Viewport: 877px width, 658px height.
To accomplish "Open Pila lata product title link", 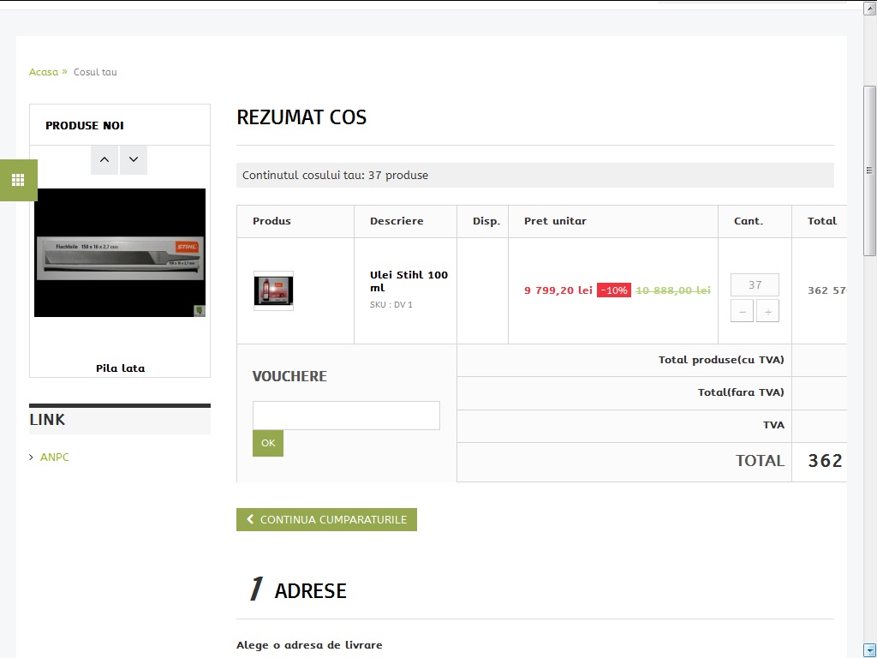I will (x=120, y=368).
